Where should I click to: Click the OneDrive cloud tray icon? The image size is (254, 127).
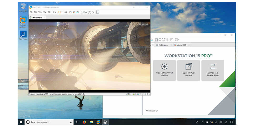coord(207,122)
